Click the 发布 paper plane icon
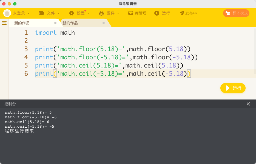The image size is (256, 164). tap(182, 13)
